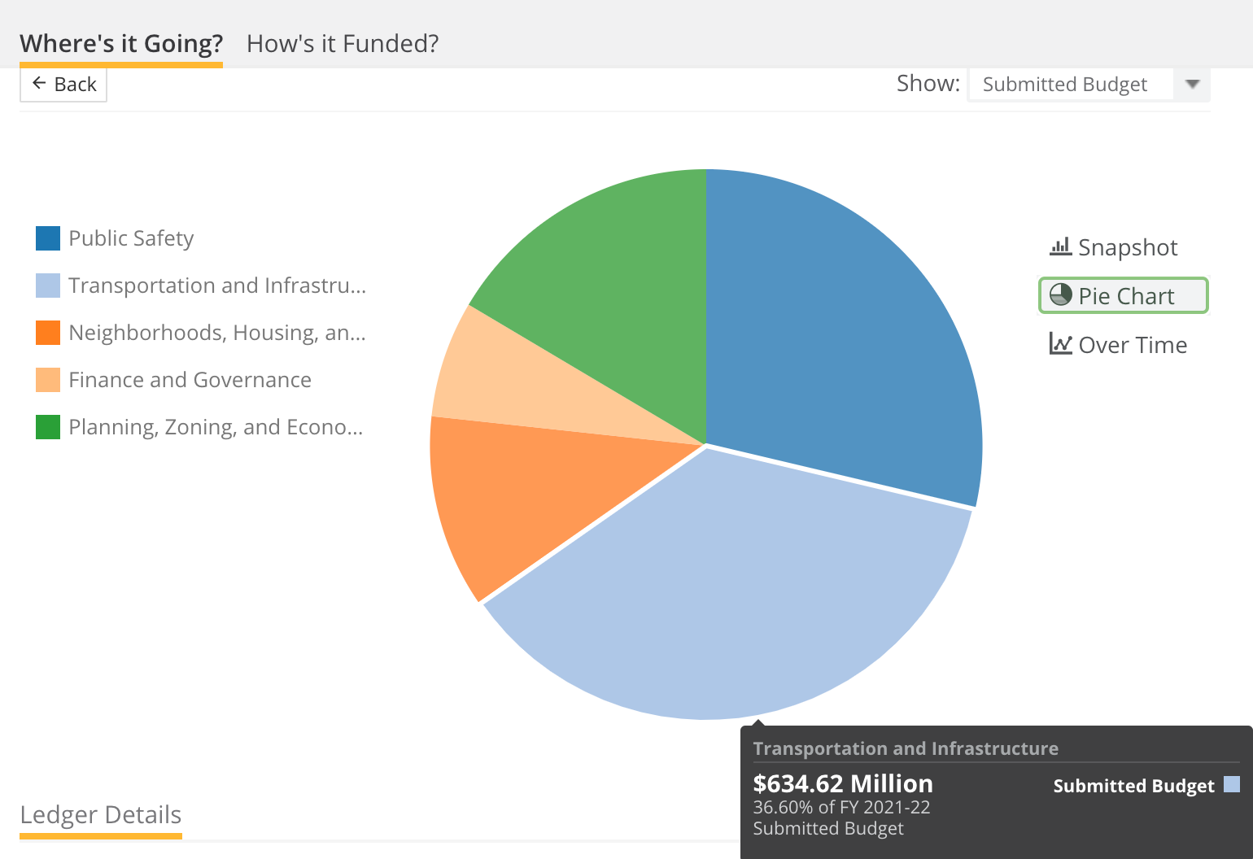Toggle the Finance and Governance legend entry

pyautogui.click(x=174, y=380)
